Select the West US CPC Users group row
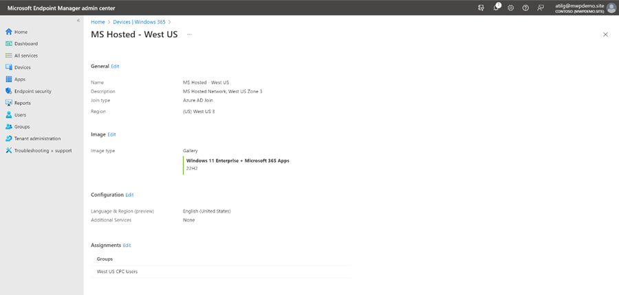Image resolution: width=619 pixels, height=295 pixels. click(x=221, y=272)
